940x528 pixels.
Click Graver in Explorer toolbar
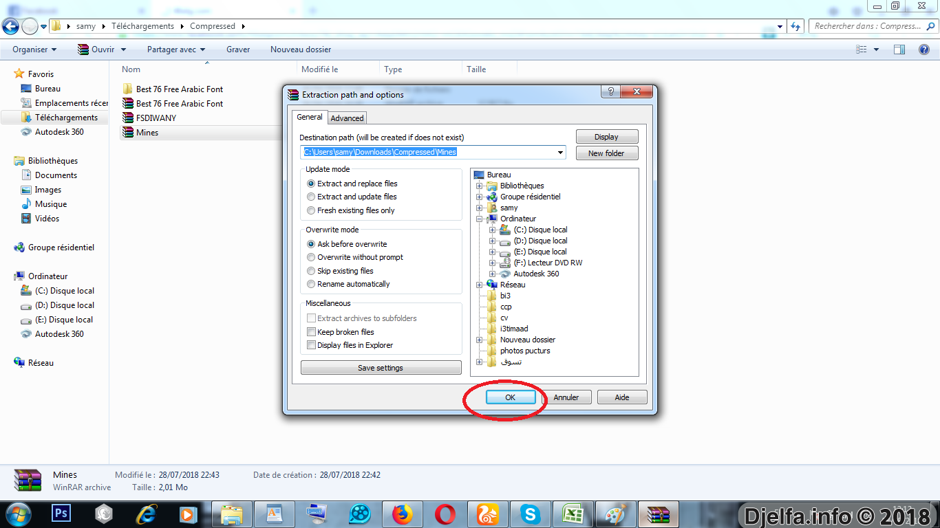238,49
